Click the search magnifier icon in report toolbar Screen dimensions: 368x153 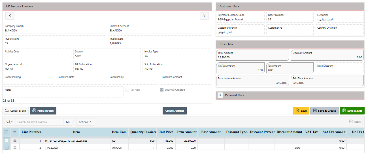pos(10,122)
